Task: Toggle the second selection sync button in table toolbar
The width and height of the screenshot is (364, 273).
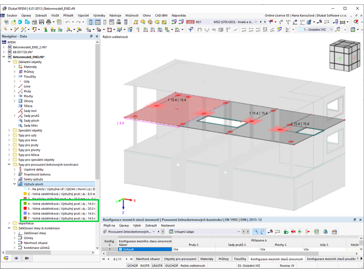Action: click(x=262, y=232)
